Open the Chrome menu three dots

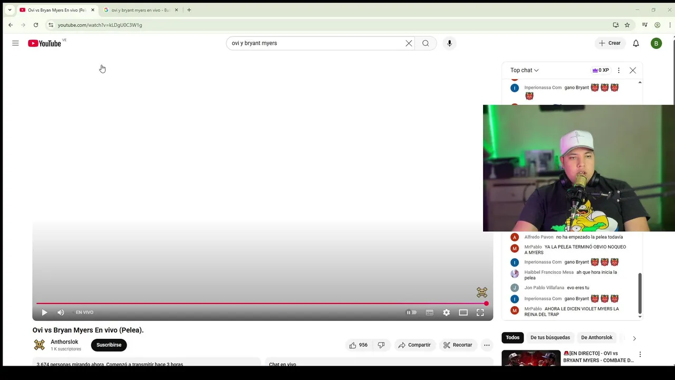pos(670,25)
